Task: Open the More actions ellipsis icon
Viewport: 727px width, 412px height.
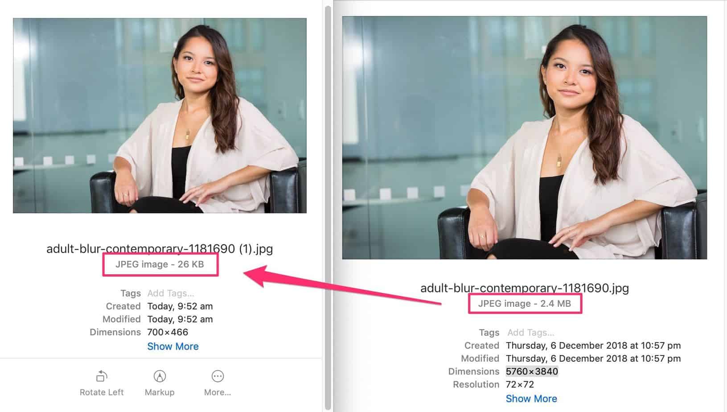Action: 218,376
